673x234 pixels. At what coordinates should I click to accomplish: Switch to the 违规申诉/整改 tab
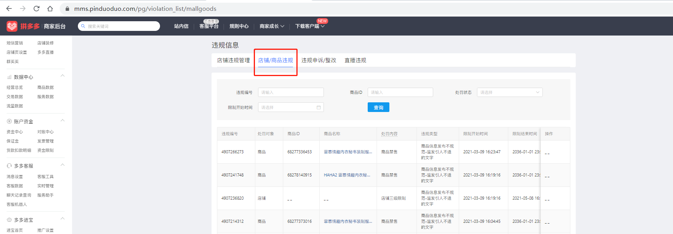pos(318,60)
